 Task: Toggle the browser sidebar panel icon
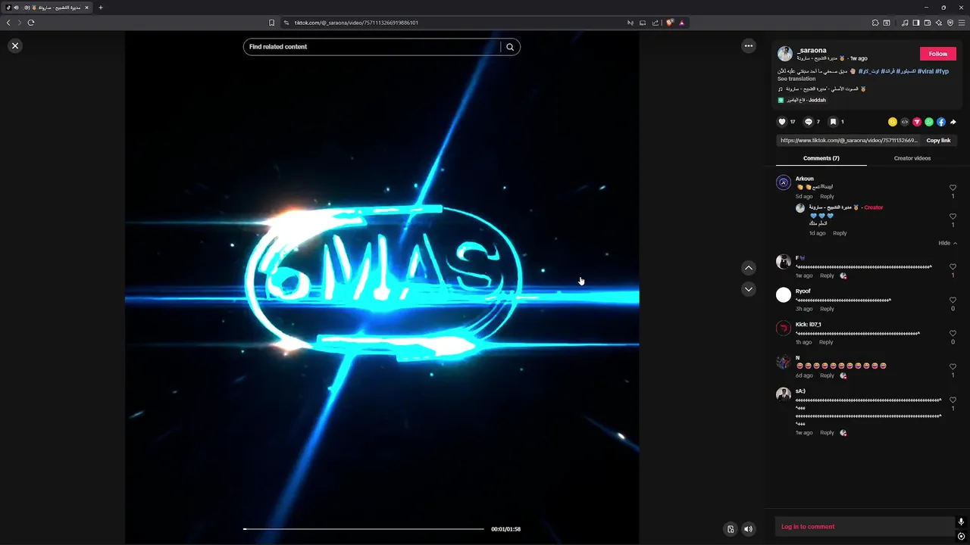pyautogui.click(x=916, y=23)
